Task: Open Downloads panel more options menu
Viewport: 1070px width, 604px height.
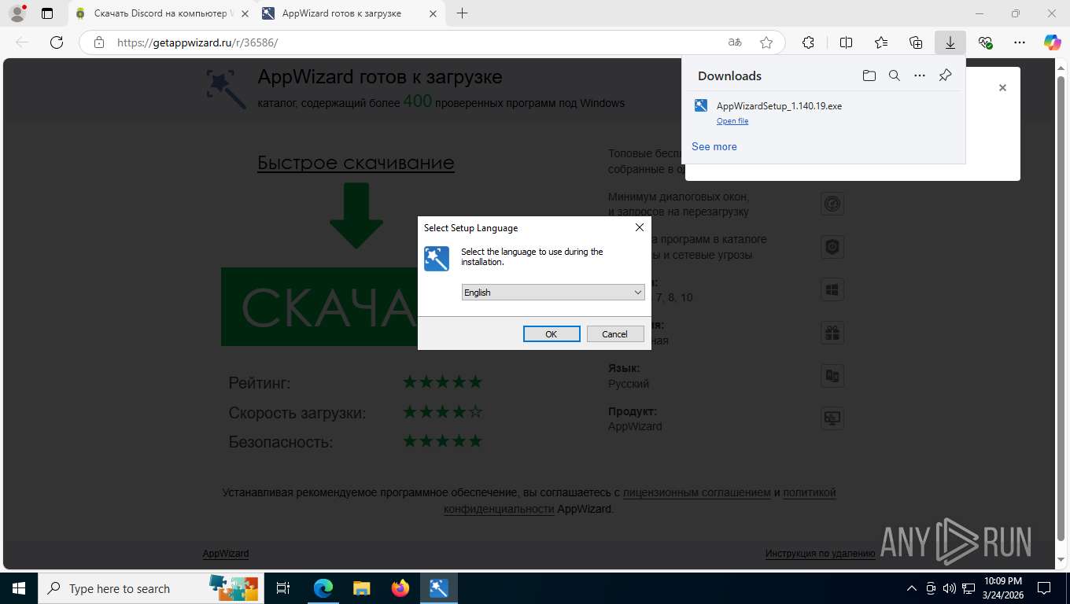Action: (x=920, y=75)
